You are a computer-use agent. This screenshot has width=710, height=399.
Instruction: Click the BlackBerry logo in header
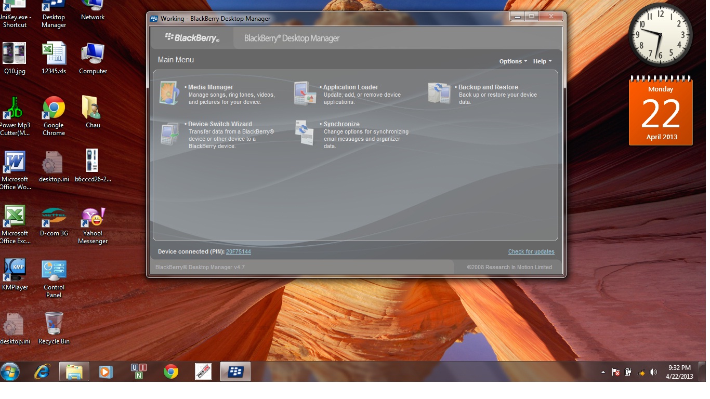coord(192,38)
